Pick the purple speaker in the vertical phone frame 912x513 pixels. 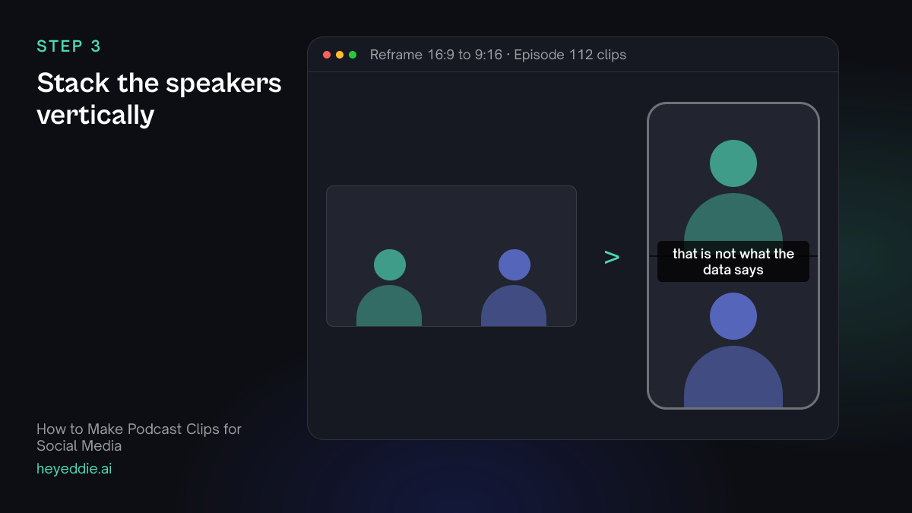pos(733,350)
